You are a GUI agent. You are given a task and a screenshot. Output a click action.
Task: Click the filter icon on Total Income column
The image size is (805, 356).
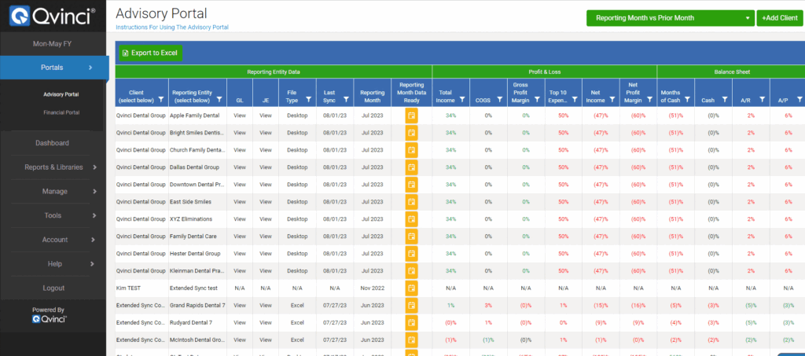pyautogui.click(x=462, y=100)
